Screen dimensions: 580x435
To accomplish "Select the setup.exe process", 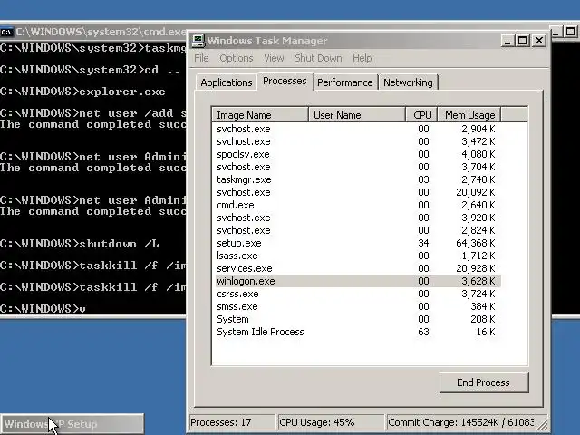I will (x=358, y=243).
